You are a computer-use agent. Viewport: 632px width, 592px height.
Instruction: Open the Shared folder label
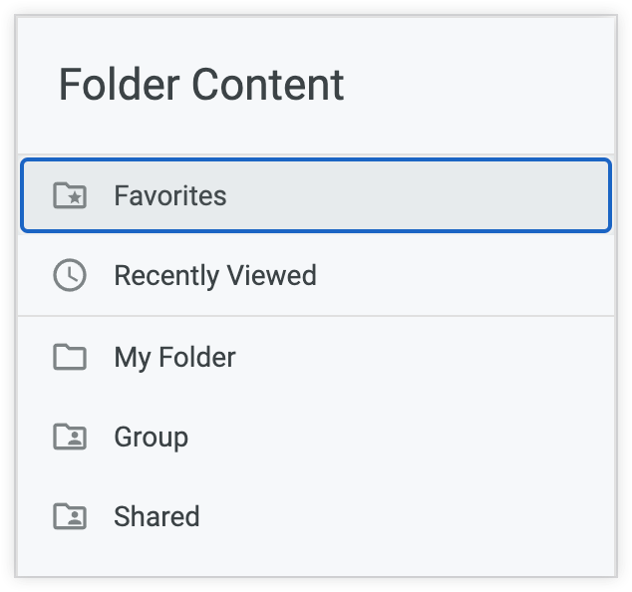click(x=157, y=516)
